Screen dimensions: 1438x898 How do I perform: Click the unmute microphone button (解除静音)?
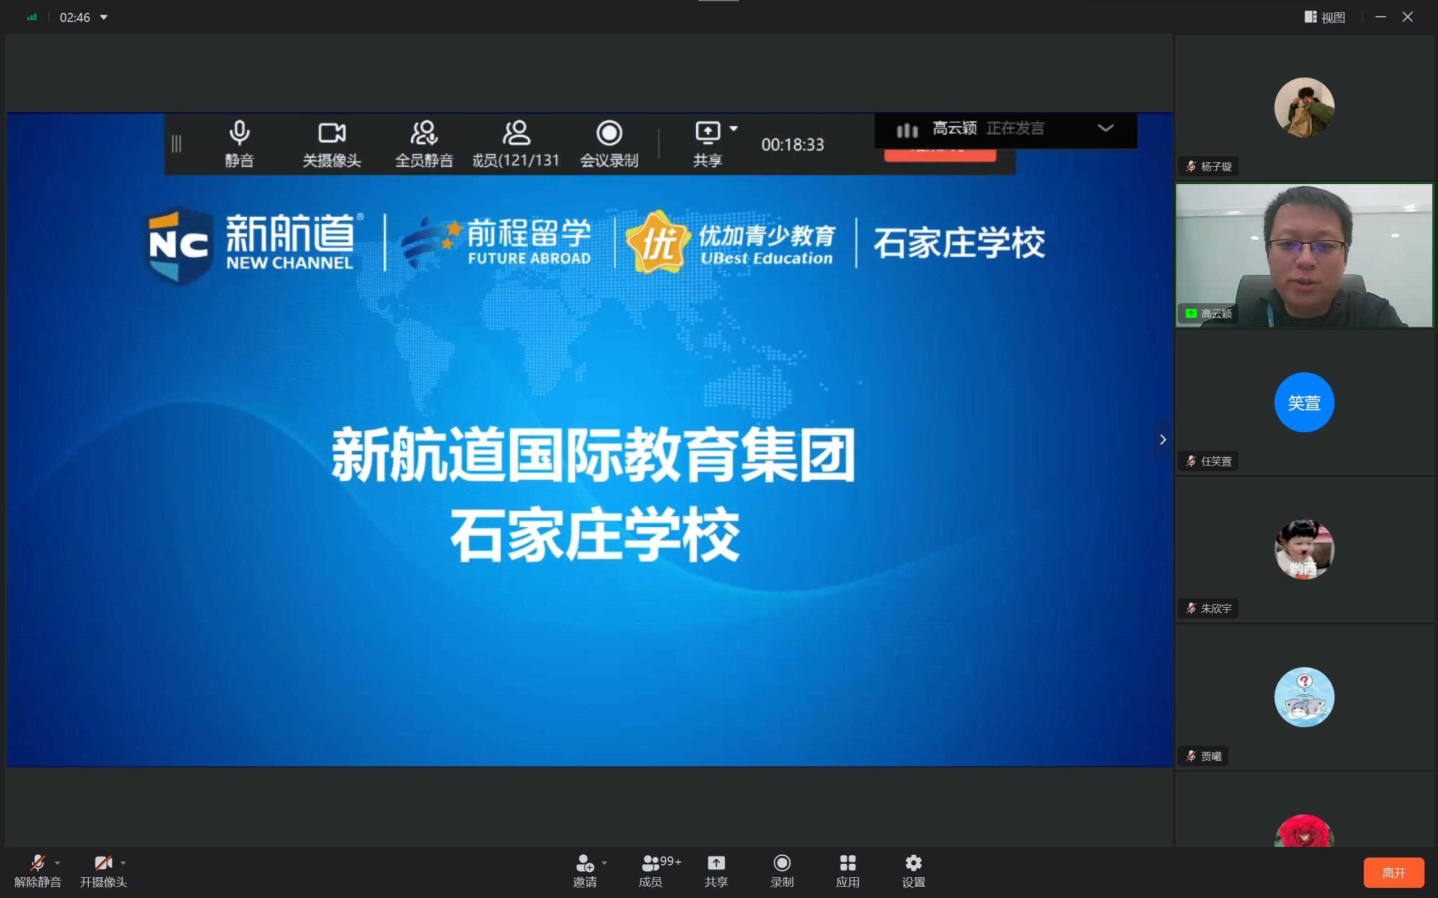coord(38,871)
